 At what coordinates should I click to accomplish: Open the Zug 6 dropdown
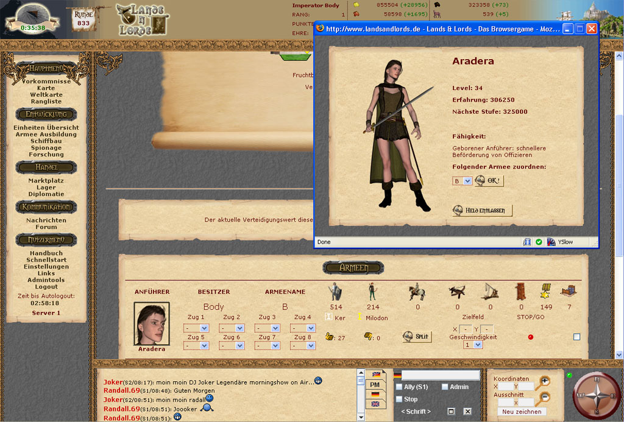click(232, 346)
